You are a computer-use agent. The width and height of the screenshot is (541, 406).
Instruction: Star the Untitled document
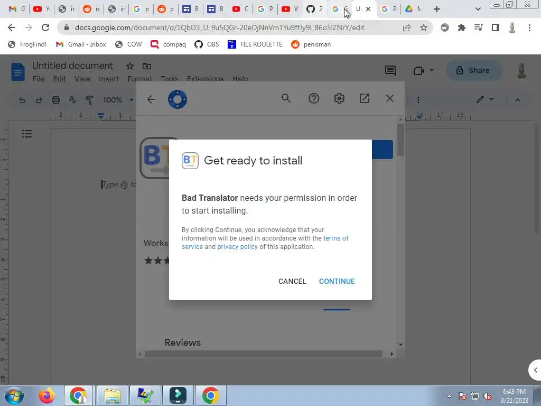coord(130,66)
